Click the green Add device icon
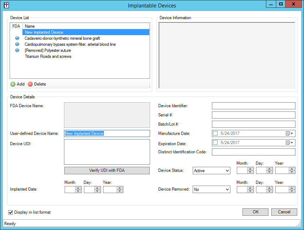Viewport: 304px width, 230px height. (13, 84)
